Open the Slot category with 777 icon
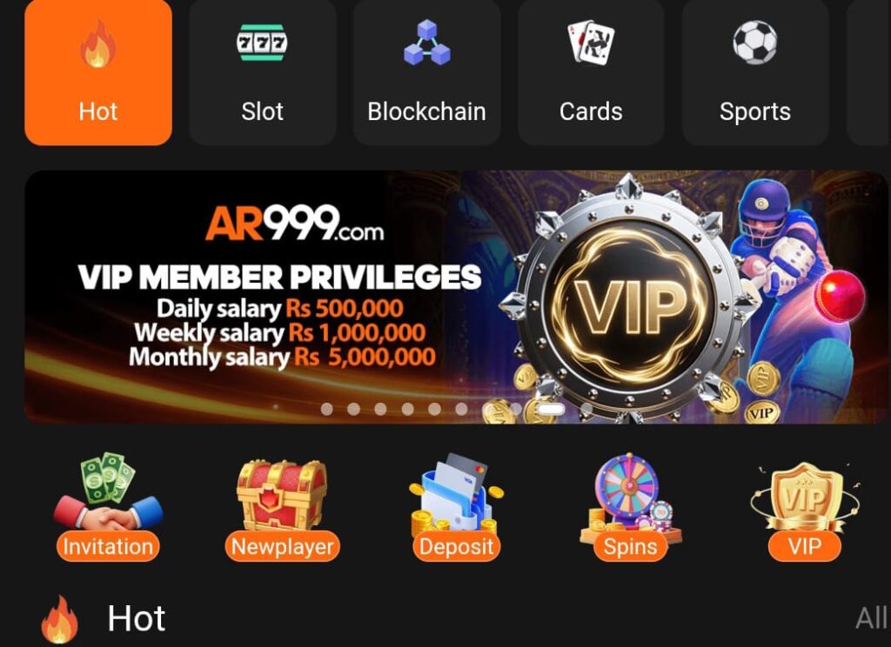The width and height of the screenshot is (891, 647). pyautogui.click(x=262, y=72)
